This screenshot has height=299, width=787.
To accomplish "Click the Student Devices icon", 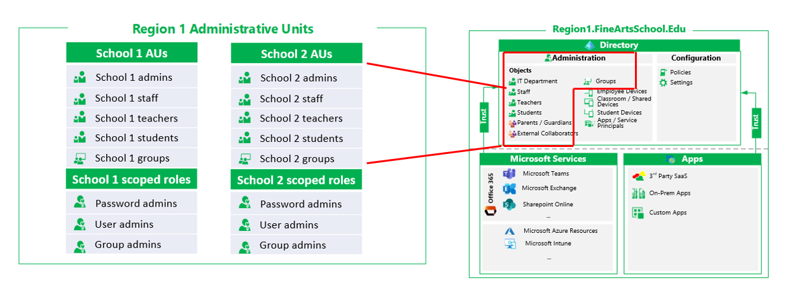I will tap(589, 113).
